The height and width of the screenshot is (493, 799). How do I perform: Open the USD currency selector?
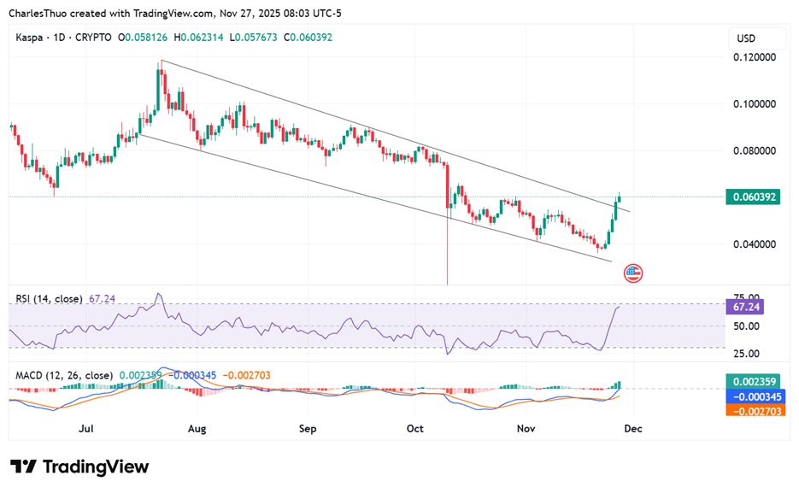[747, 38]
